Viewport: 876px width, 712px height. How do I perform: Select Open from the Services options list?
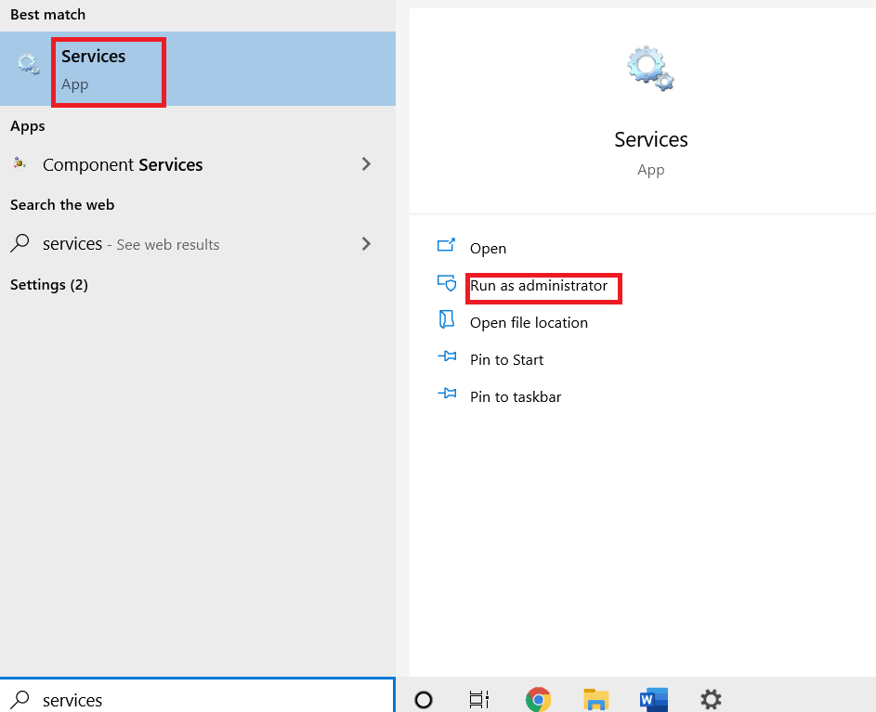coord(488,248)
